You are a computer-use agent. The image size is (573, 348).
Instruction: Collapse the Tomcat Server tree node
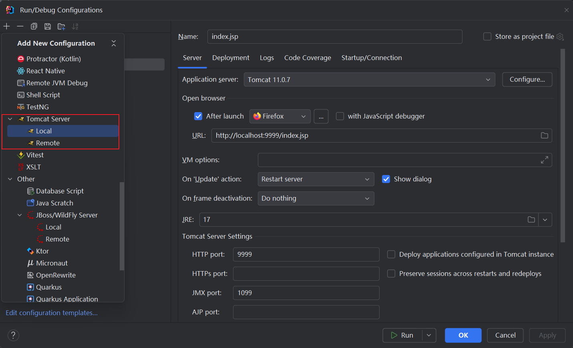(x=10, y=119)
